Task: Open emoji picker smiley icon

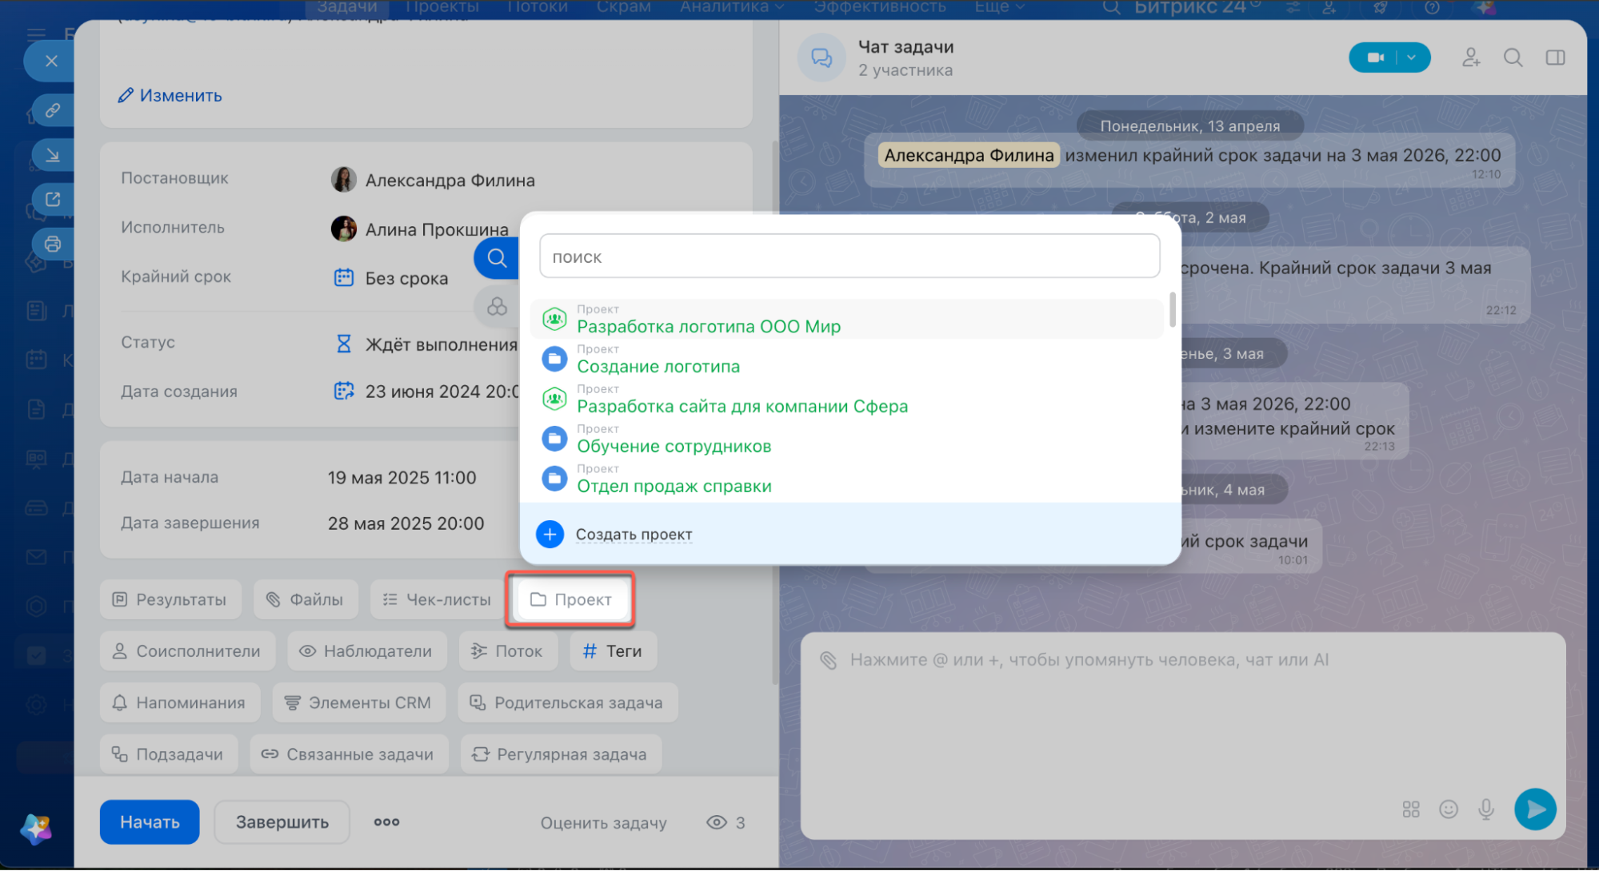Action: [1449, 809]
